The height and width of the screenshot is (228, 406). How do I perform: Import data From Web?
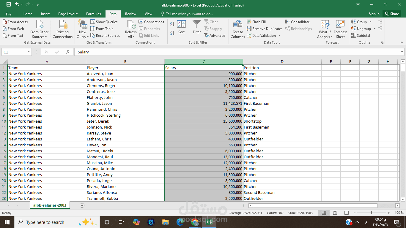click(x=13, y=29)
